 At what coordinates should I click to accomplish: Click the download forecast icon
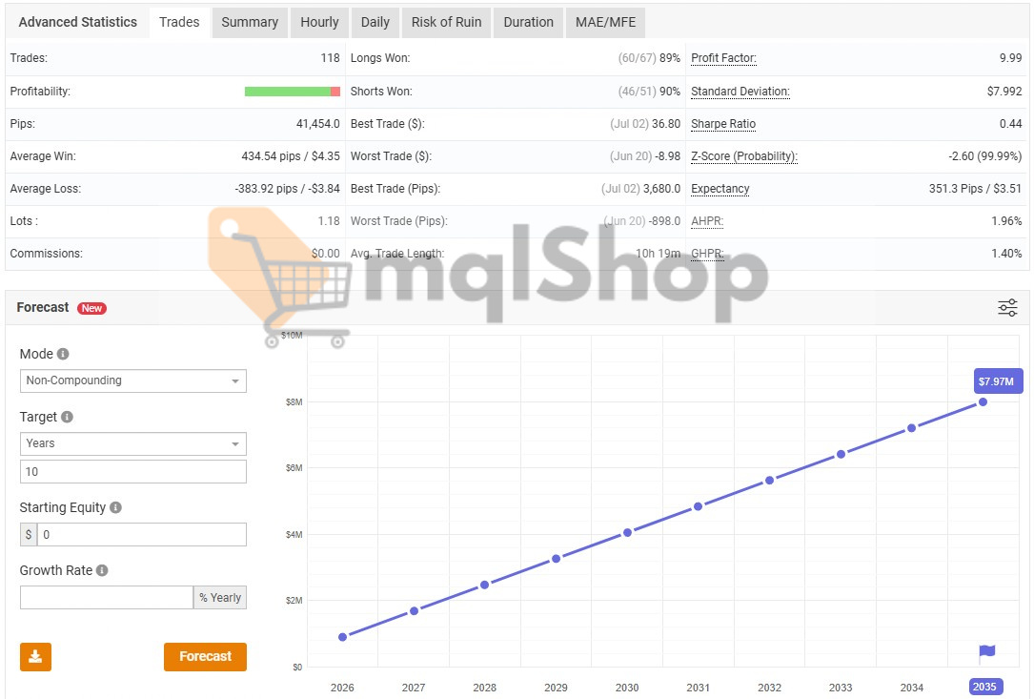35,656
